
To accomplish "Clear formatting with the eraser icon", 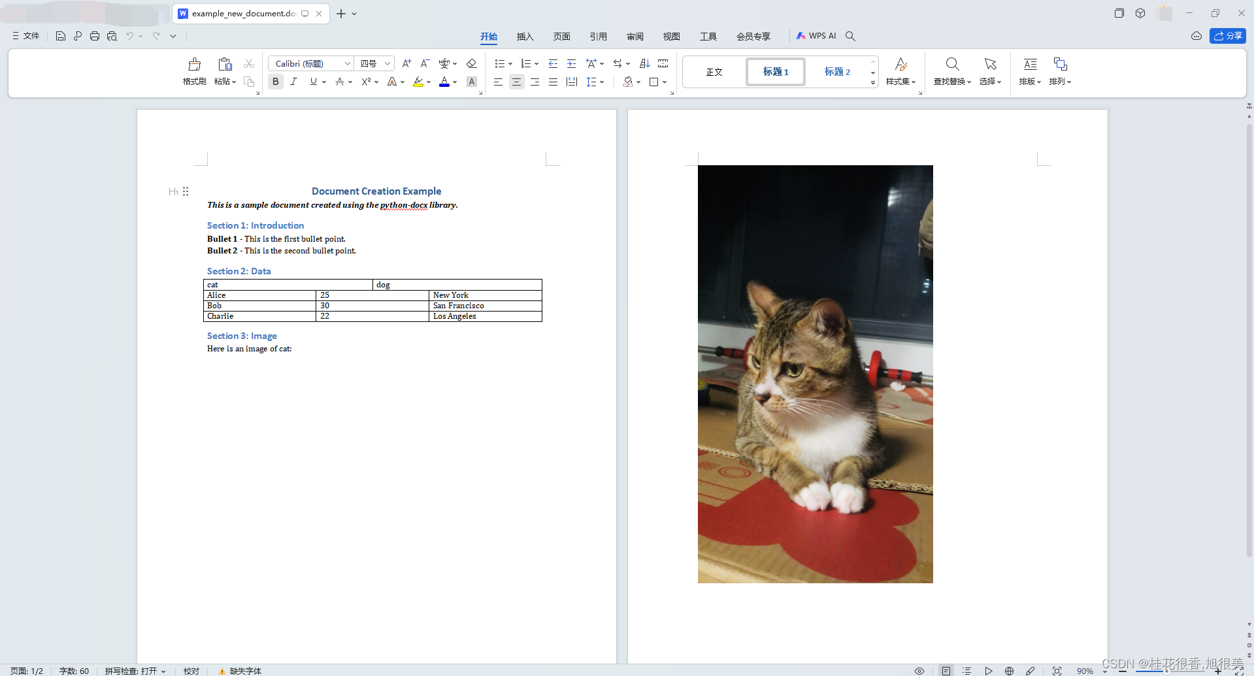I will 471,63.
